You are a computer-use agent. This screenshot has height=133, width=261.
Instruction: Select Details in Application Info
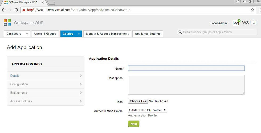coord(46,76)
